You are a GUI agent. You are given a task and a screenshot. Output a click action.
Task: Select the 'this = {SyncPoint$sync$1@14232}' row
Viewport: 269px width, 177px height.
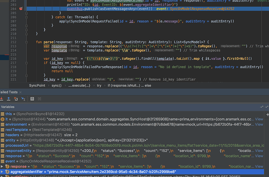click(132, 114)
